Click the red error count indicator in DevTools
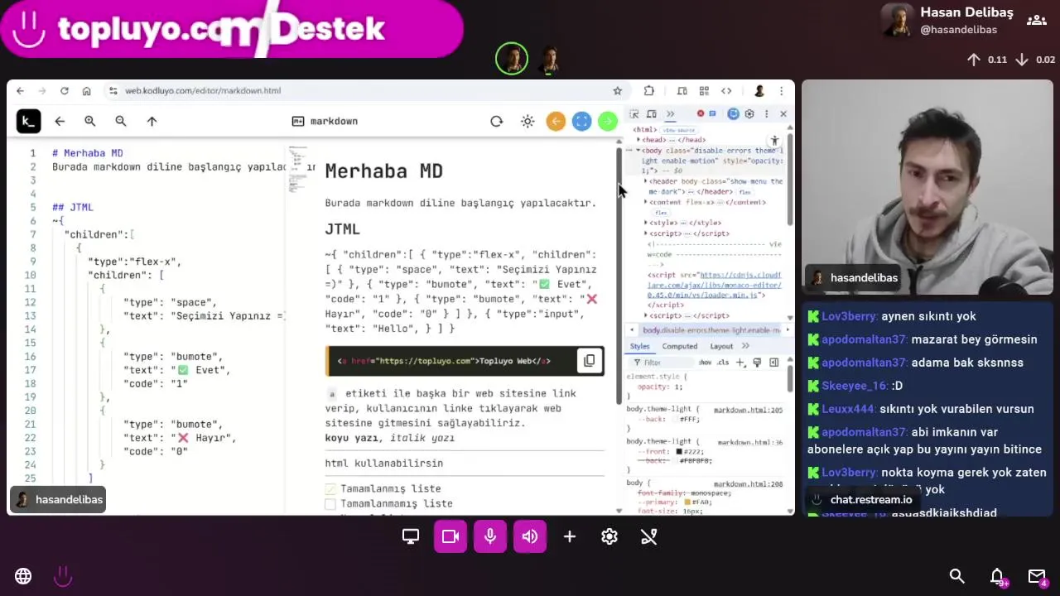Screen dimensions: 1060x596 point(701,113)
